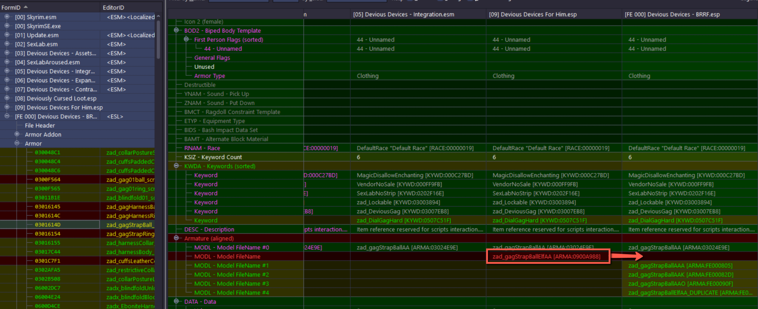Click ETYP - Equipment Type label

tap(214, 121)
